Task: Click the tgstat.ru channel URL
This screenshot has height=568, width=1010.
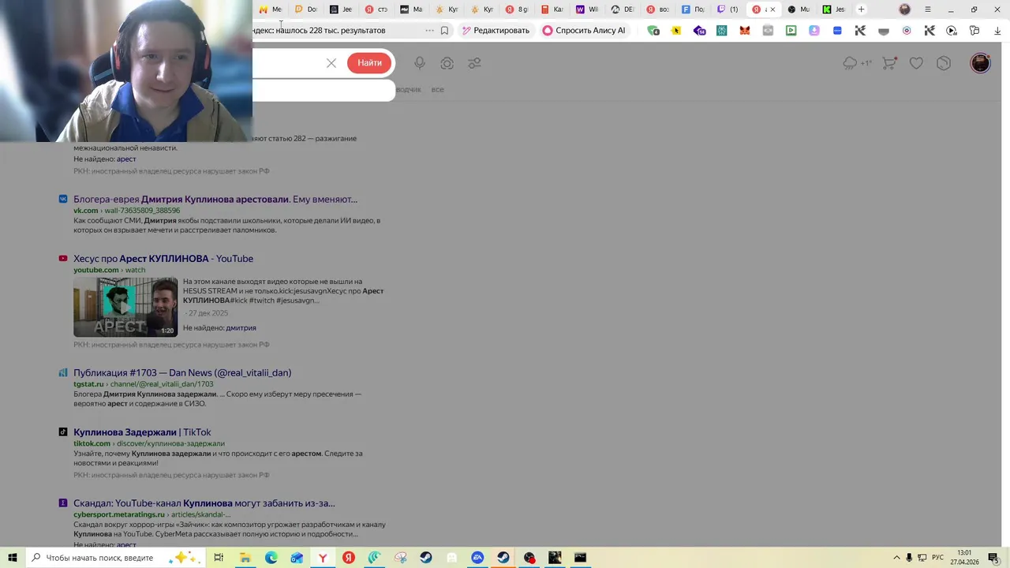Action: pyautogui.click(x=144, y=384)
